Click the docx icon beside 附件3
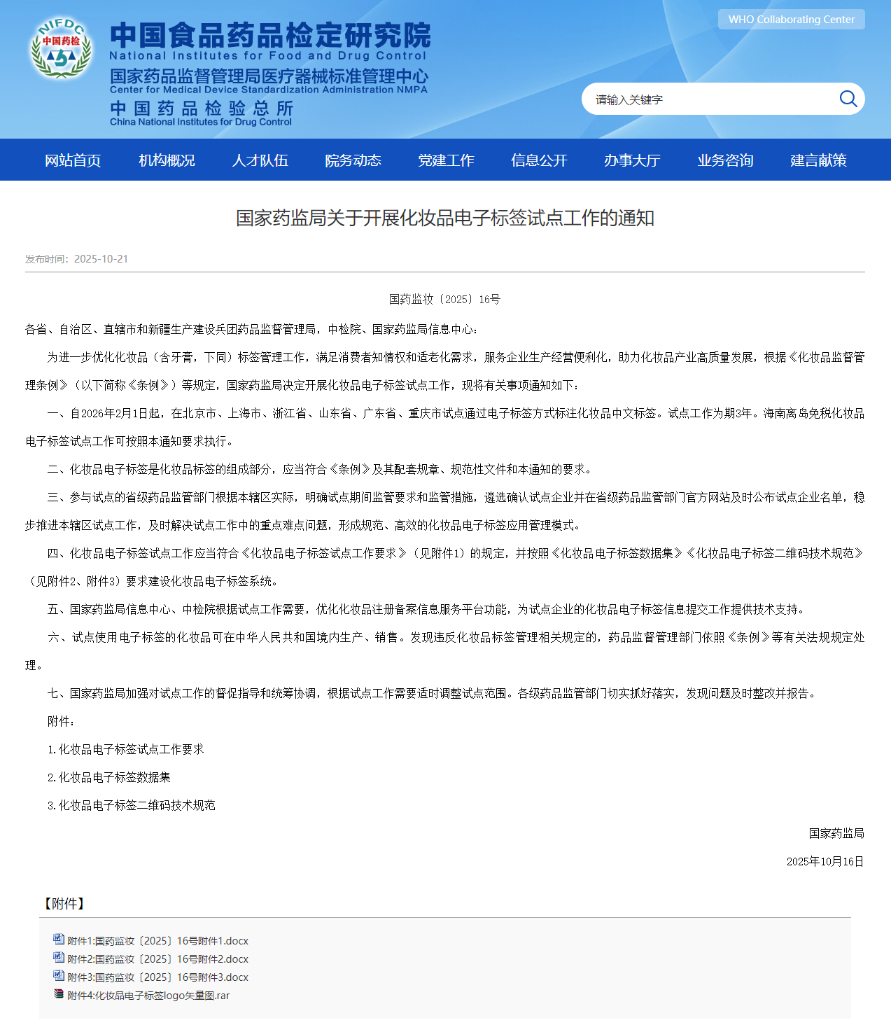This screenshot has height=1032, width=891. (x=59, y=976)
